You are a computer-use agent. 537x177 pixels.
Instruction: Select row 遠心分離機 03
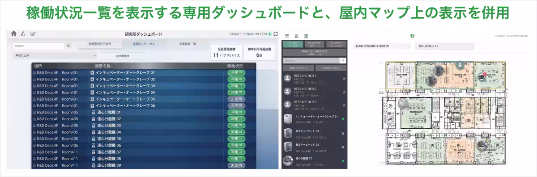click(144, 126)
